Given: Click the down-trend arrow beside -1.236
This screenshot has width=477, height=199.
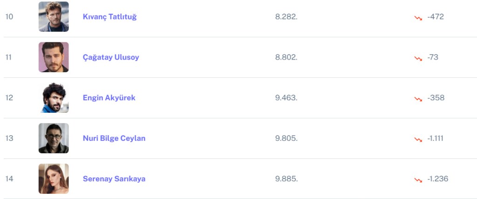Looking at the screenshot, I should 418,180.
